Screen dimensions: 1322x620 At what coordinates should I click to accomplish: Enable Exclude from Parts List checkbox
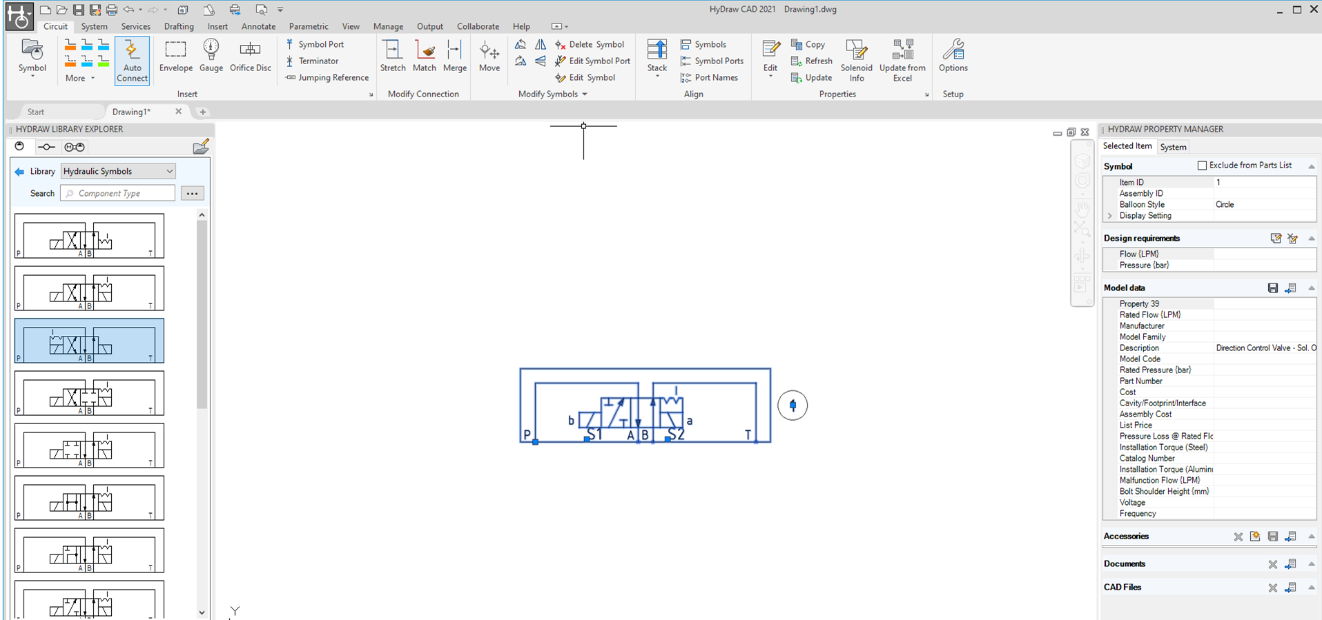pyautogui.click(x=1202, y=166)
